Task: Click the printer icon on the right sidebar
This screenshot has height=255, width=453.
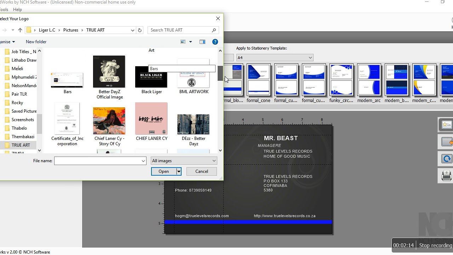Action: coord(447,176)
